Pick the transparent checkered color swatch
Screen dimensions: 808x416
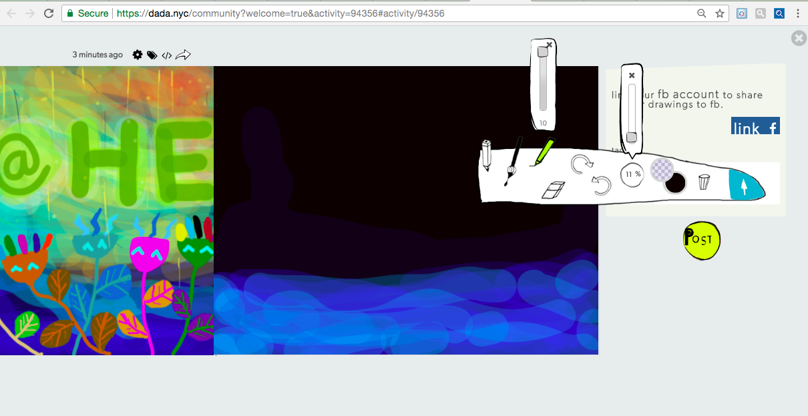(662, 169)
